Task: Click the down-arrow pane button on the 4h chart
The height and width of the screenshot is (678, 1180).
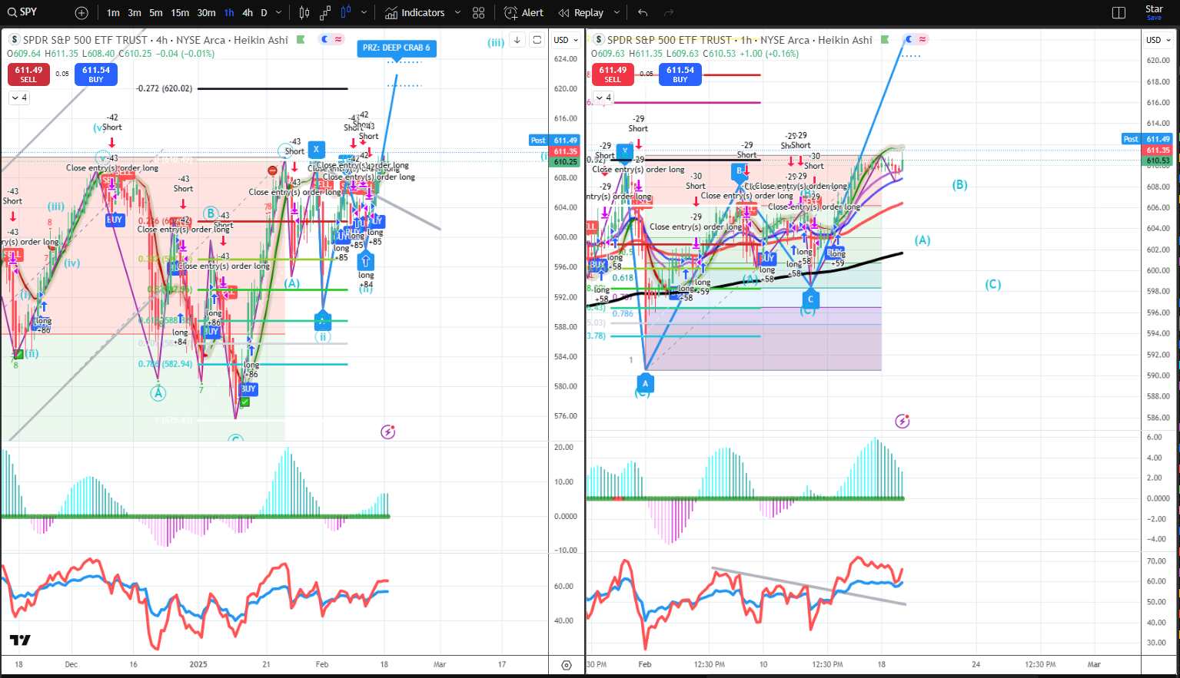Action: 517,40
